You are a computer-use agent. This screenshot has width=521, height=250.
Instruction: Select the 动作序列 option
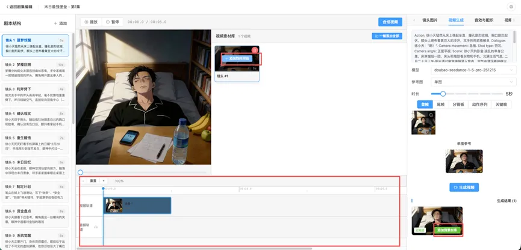[479, 105]
